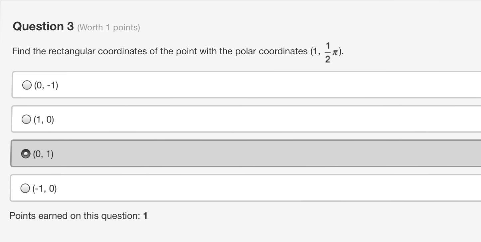Click the "Question 3" heading
Viewport: 481px width, 242px height.
[x=43, y=26]
